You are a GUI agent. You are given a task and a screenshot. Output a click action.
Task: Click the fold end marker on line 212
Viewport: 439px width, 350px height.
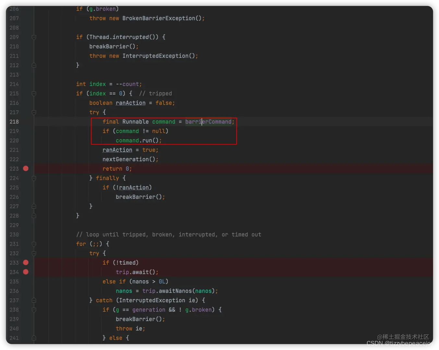pyautogui.click(x=34, y=65)
